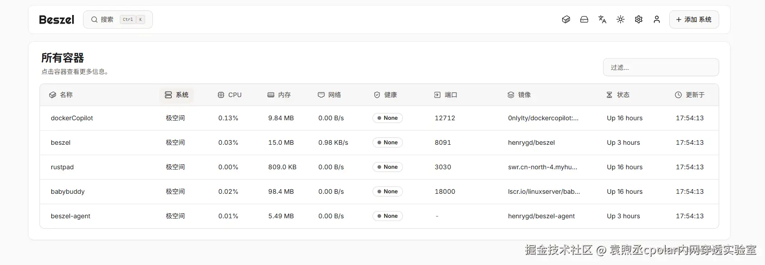Open the rustpad container row
Screen dimensions: 765x265
click(379, 167)
